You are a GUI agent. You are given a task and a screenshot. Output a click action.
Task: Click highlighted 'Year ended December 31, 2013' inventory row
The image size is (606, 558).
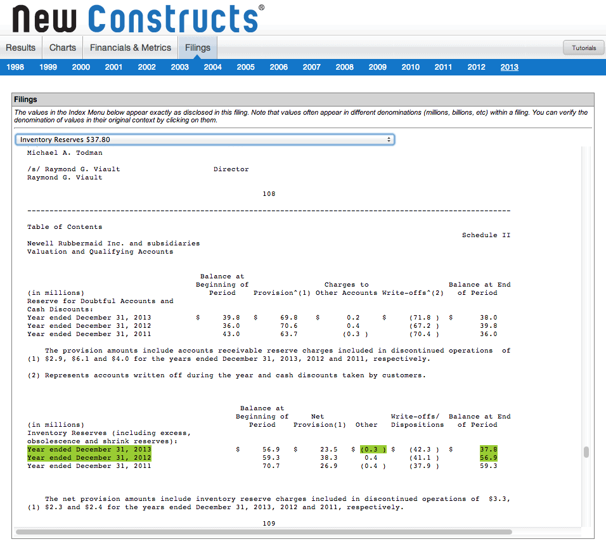[89, 450]
